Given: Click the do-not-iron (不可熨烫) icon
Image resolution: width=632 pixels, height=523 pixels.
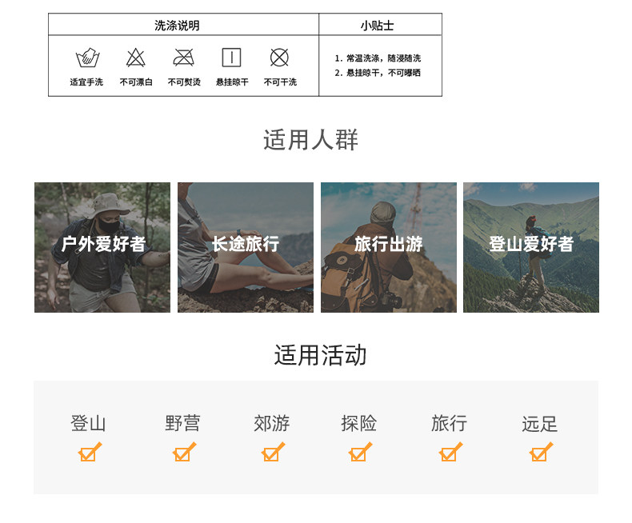Looking at the screenshot, I should 184,58.
